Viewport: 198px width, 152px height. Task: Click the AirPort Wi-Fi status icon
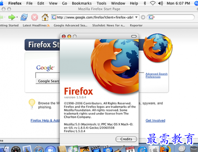tap(153, 3)
